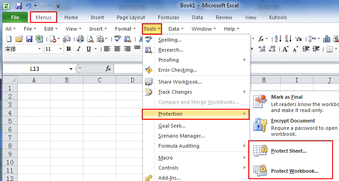Expand the Macro submenu
The image size is (339, 181).
click(x=196, y=158)
